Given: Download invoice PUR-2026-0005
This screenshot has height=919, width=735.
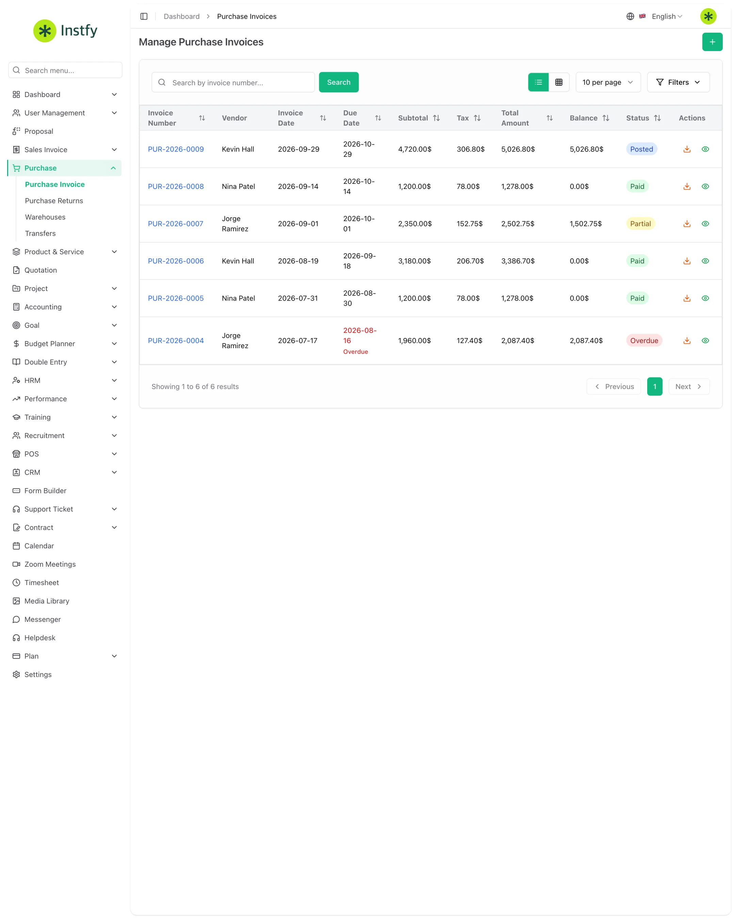Looking at the screenshot, I should click(x=686, y=299).
